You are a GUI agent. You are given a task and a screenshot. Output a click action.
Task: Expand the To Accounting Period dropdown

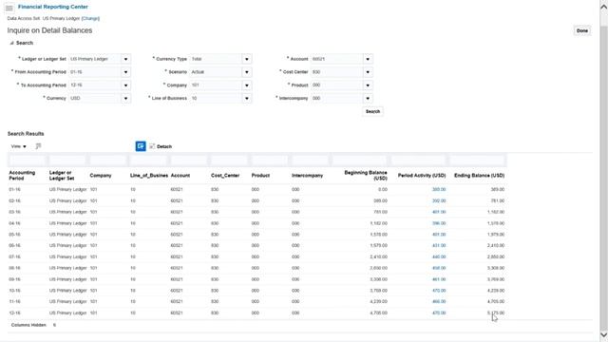(125, 85)
